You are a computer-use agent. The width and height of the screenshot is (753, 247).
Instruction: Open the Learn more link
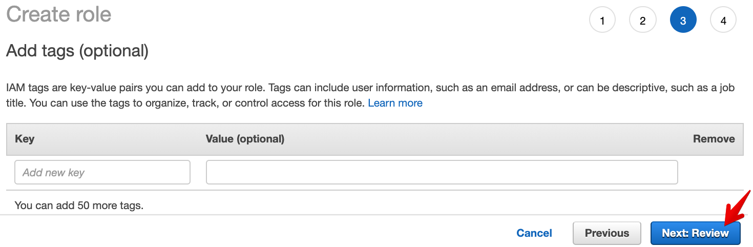point(395,103)
